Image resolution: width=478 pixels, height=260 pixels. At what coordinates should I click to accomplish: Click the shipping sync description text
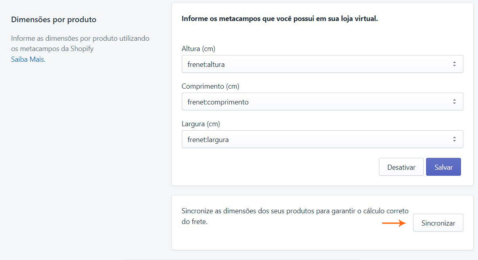pyautogui.click(x=295, y=216)
